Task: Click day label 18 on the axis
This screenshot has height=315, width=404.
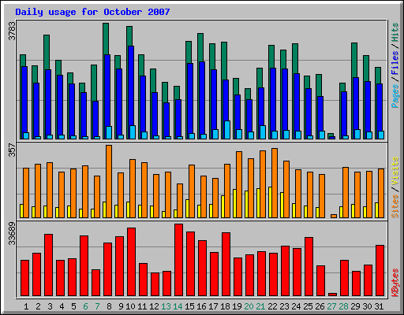Action: [225, 306]
